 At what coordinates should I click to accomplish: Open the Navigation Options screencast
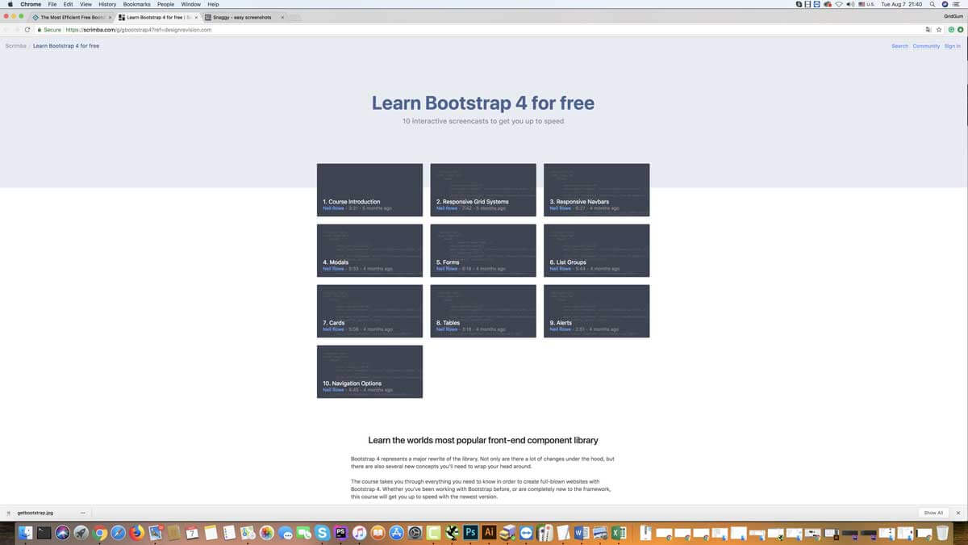pyautogui.click(x=369, y=371)
